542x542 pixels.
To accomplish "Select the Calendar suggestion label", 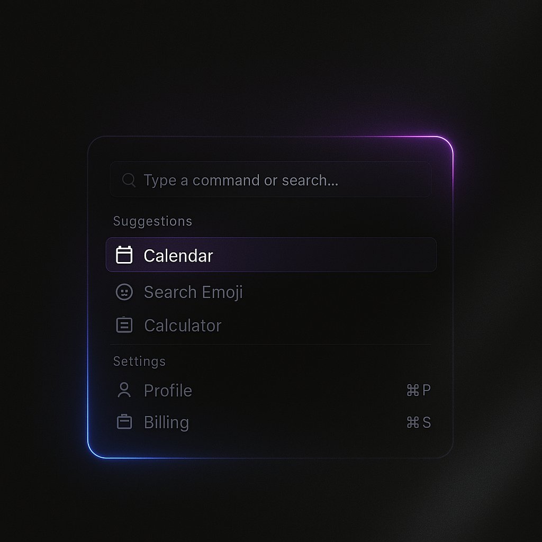I will pyautogui.click(x=178, y=256).
